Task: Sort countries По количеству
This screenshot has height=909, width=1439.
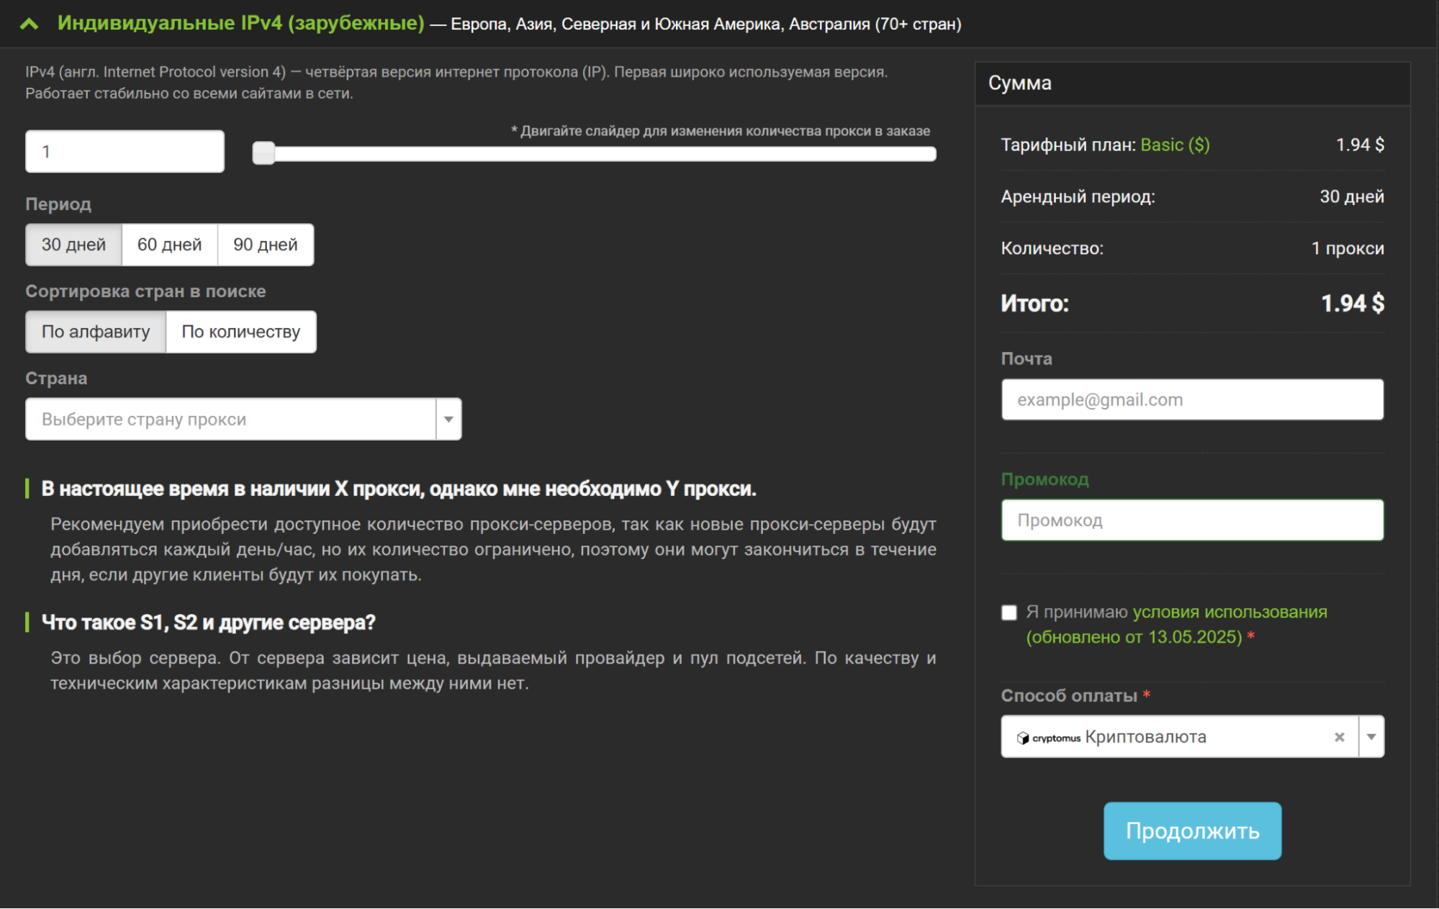Action: [240, 332]
